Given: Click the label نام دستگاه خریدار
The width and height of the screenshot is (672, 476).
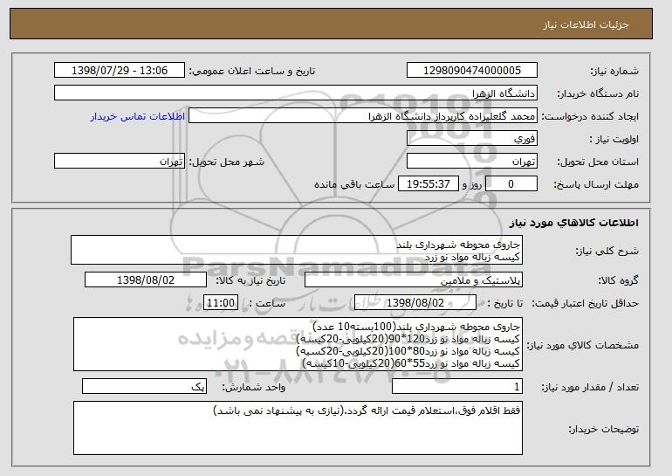Looking at the screenshot, I should 598,93.
